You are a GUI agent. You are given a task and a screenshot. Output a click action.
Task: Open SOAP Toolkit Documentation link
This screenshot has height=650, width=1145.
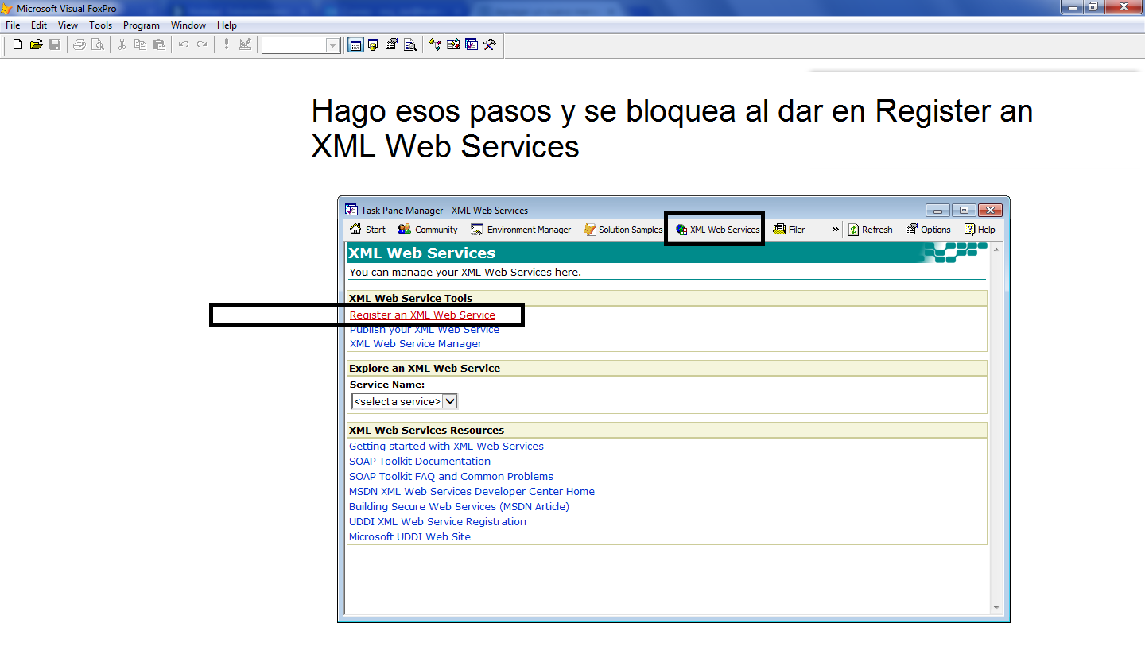(x=420, y=462)
